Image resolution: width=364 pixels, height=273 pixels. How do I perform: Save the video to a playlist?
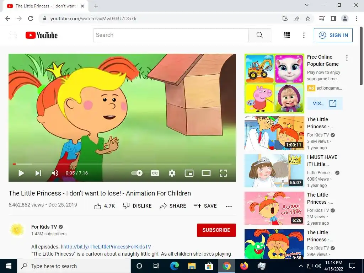click(x=205, y=206)
